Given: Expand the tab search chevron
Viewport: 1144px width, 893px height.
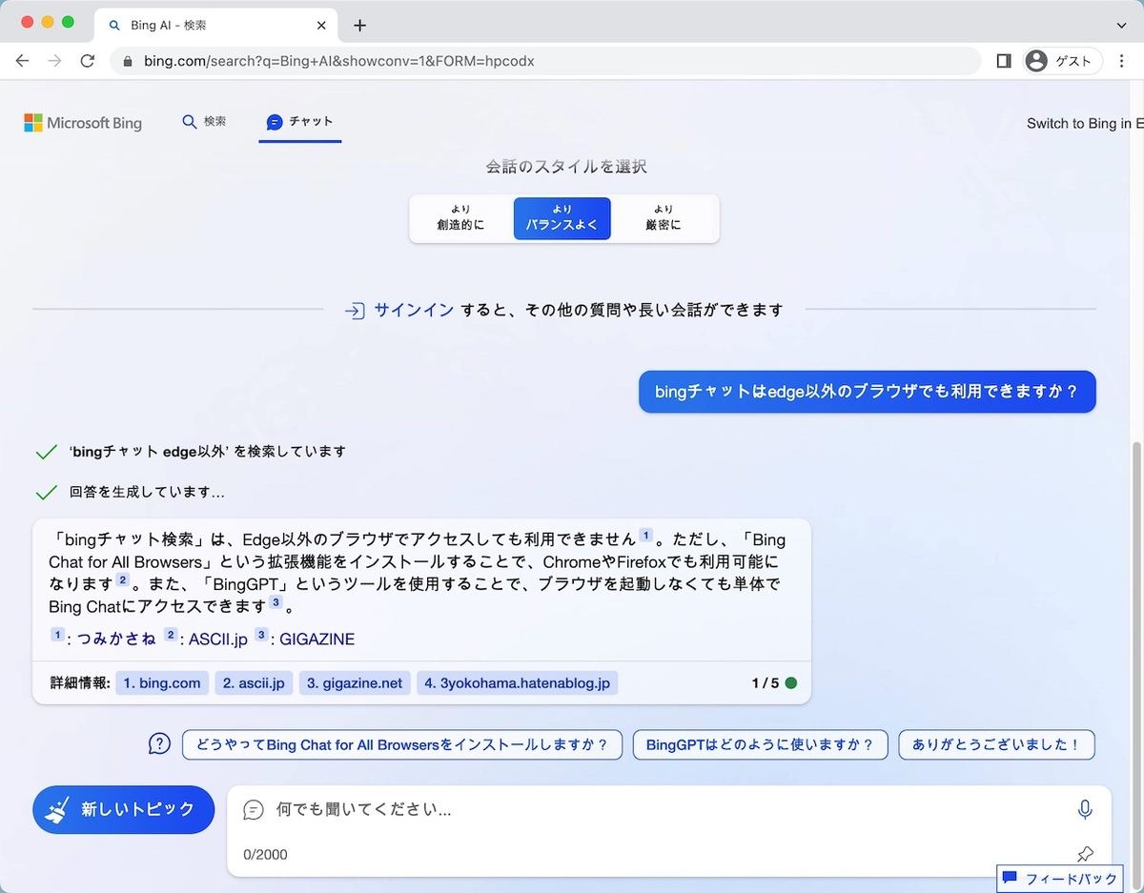Looking at the screenshot, I should (1122, 26).
